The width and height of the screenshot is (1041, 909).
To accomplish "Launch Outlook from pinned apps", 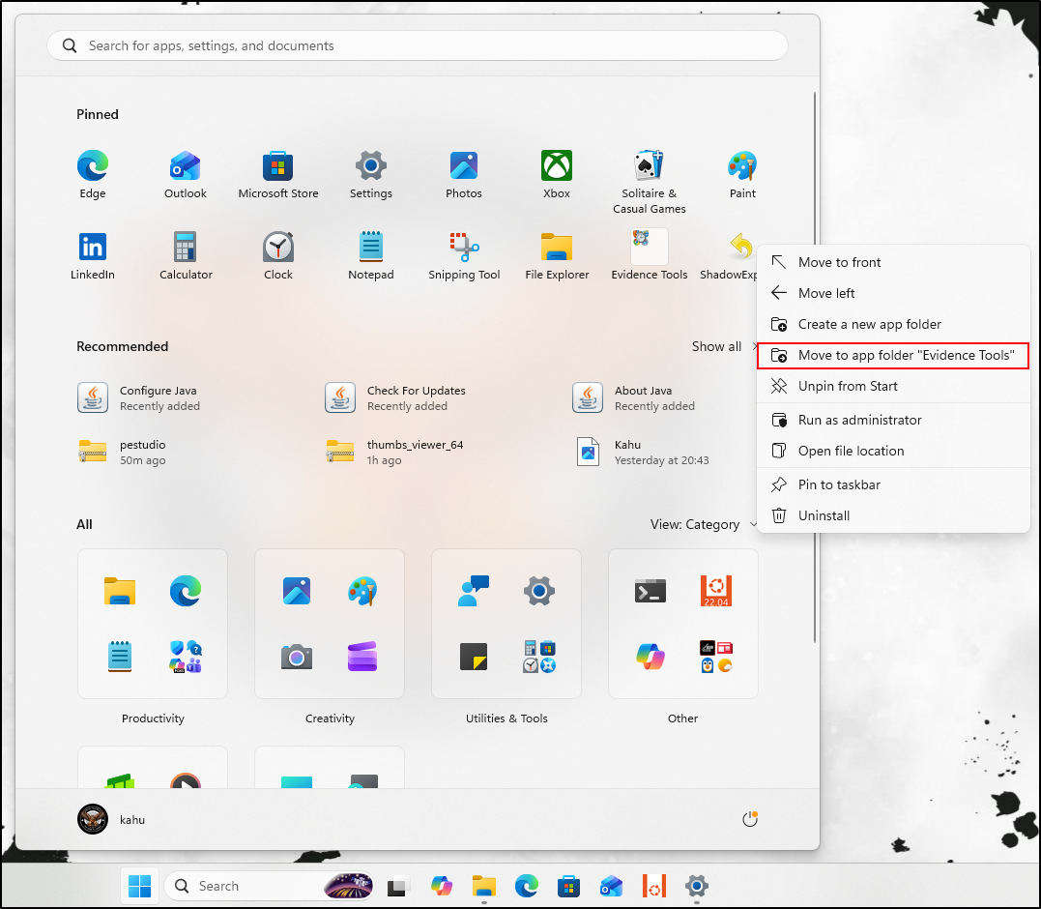I will [186, 174].
